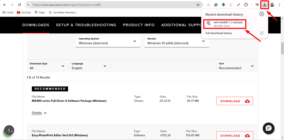The image size is (284, 140).
Task: Open the Grammarly extension icon
Action: [x=216, y=5]
